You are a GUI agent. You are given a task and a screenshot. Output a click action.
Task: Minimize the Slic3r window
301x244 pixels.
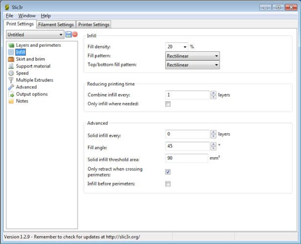point(265,7)
